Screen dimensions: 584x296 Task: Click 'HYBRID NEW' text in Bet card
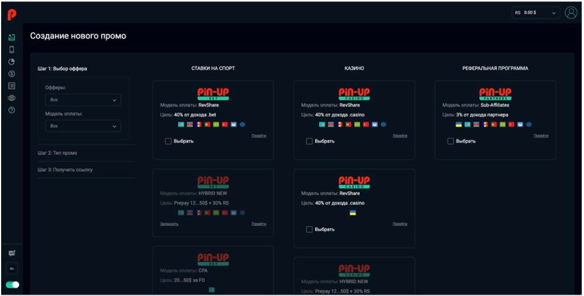coord(213,193)
